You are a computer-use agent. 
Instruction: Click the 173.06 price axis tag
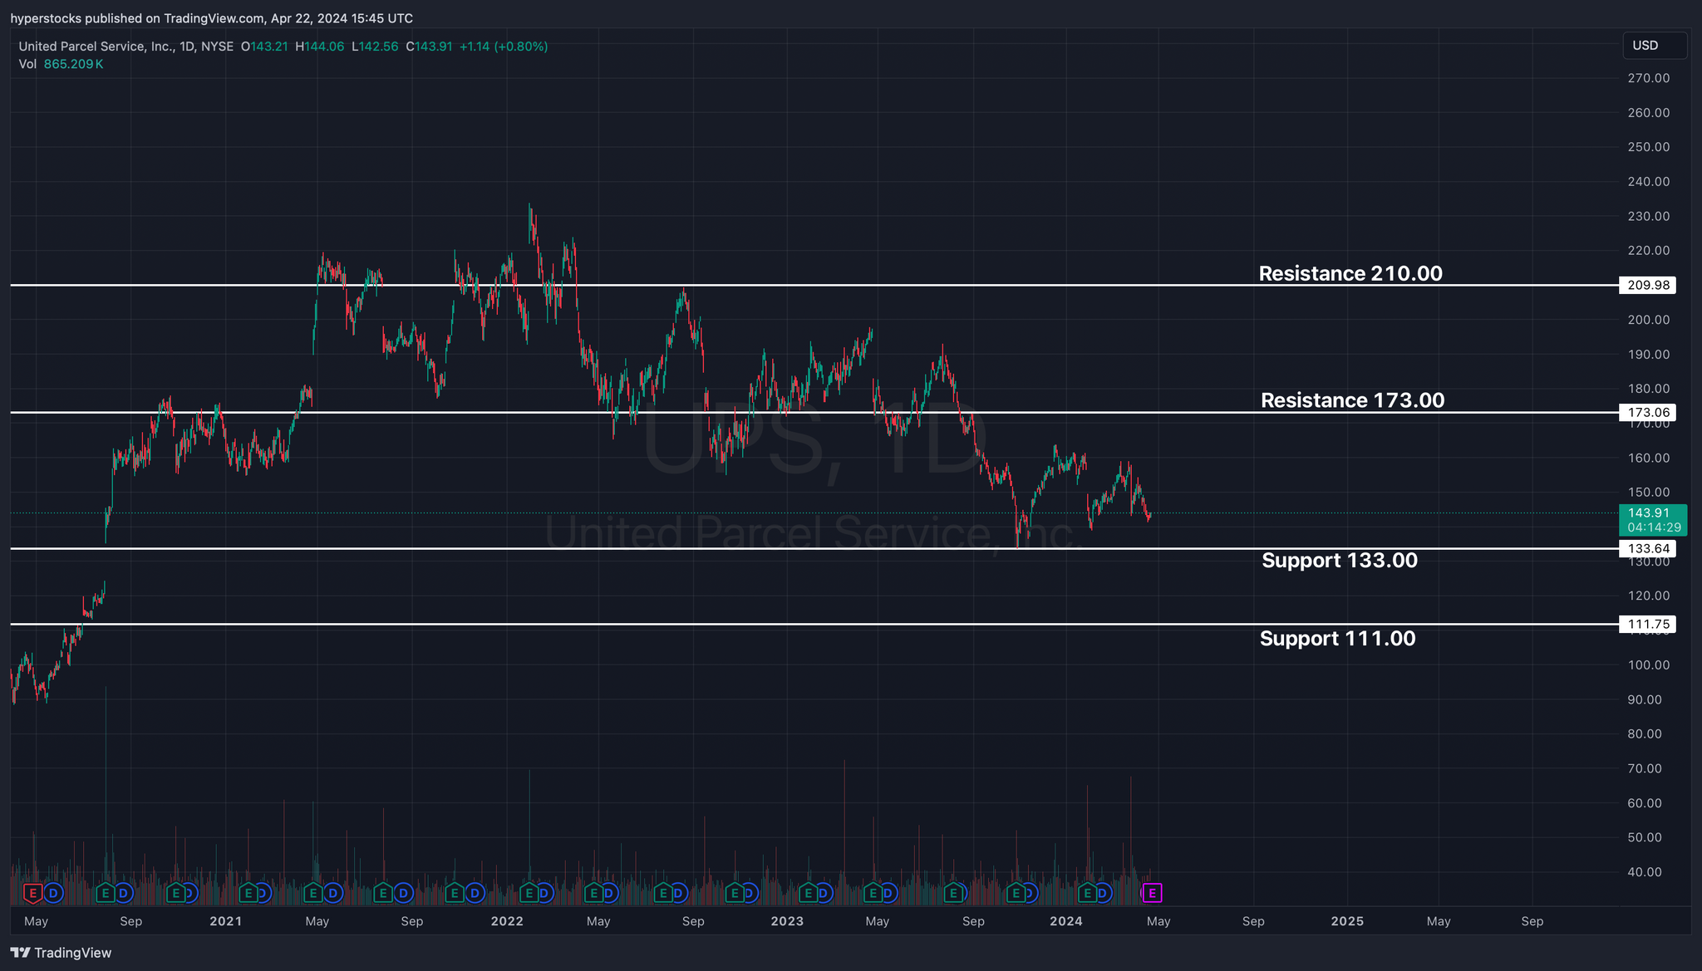(1647, 412)
